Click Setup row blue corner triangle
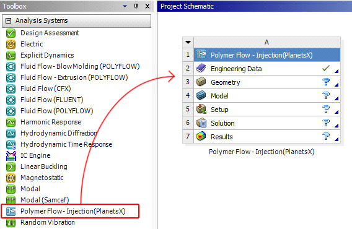The height and width of the screenshot is (229, 352). tap(337, 112)
